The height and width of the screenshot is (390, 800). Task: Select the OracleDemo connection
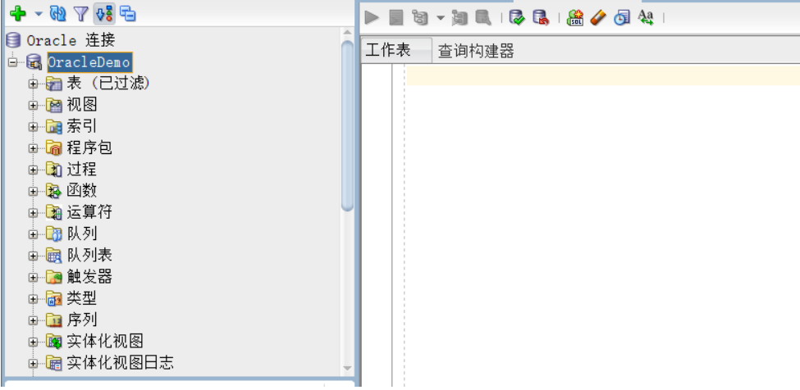point(89,62)
